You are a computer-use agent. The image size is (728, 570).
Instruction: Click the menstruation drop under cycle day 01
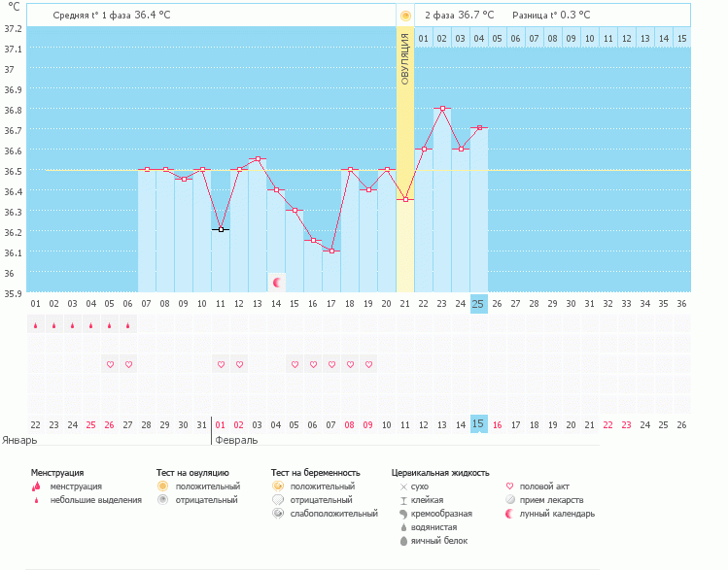click(x=36, y=326)
